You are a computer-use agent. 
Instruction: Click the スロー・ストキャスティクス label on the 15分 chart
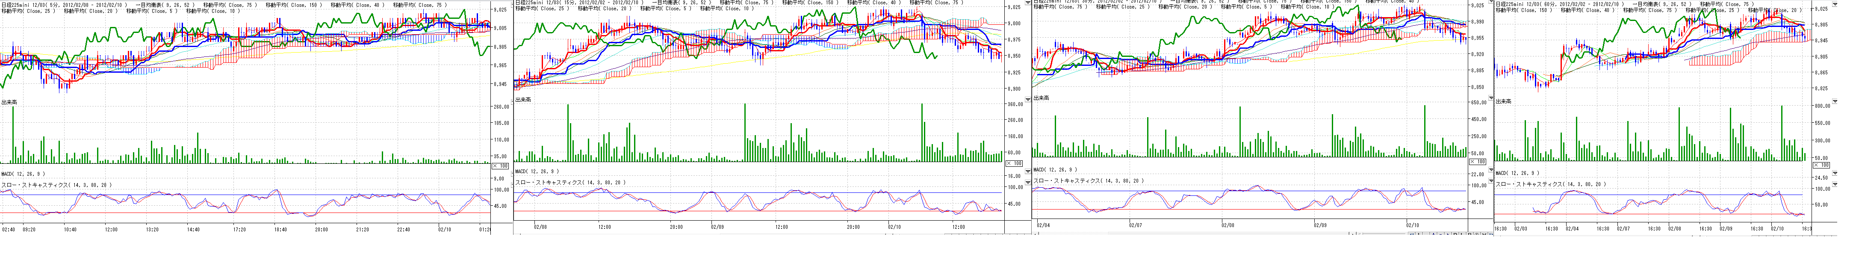[x=570, y=182]
